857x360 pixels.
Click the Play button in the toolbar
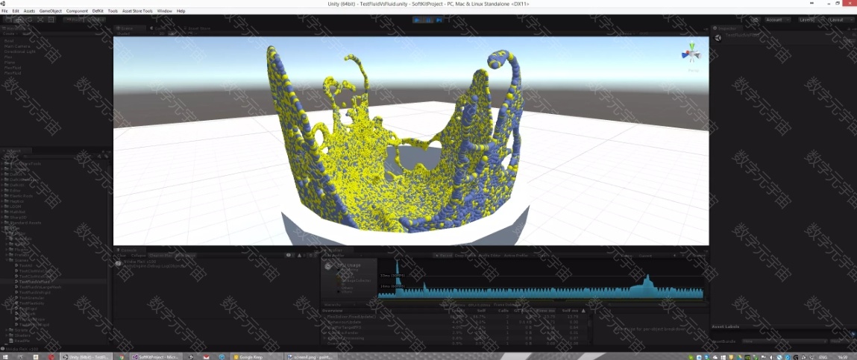coord(418,20)
